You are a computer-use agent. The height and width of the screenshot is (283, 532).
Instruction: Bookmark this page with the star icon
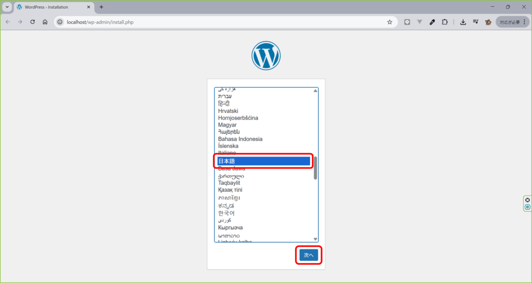click(x=389, y=22)
